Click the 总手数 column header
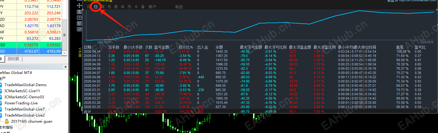This screenshot has height=133, width=438. pos(114,47)
